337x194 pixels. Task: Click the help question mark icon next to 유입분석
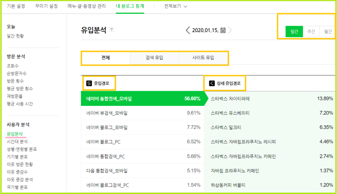tap(111, 30)
